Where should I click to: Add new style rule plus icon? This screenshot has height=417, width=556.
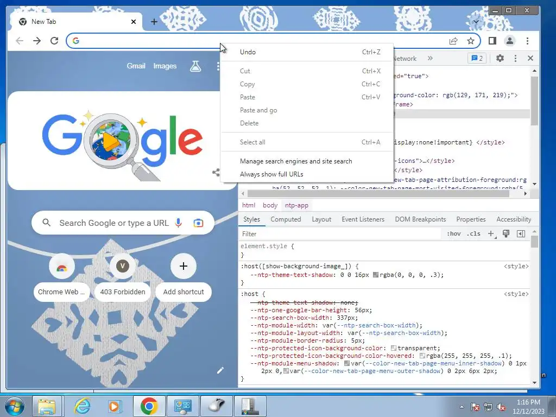(x=491, y=233)
